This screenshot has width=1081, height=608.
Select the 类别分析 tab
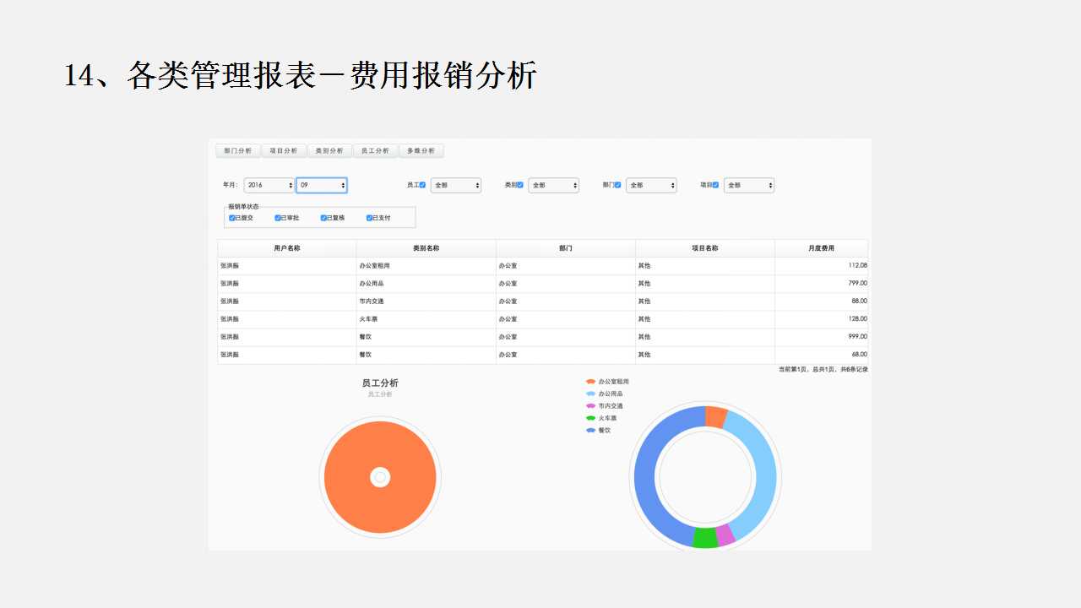point(329,151)
